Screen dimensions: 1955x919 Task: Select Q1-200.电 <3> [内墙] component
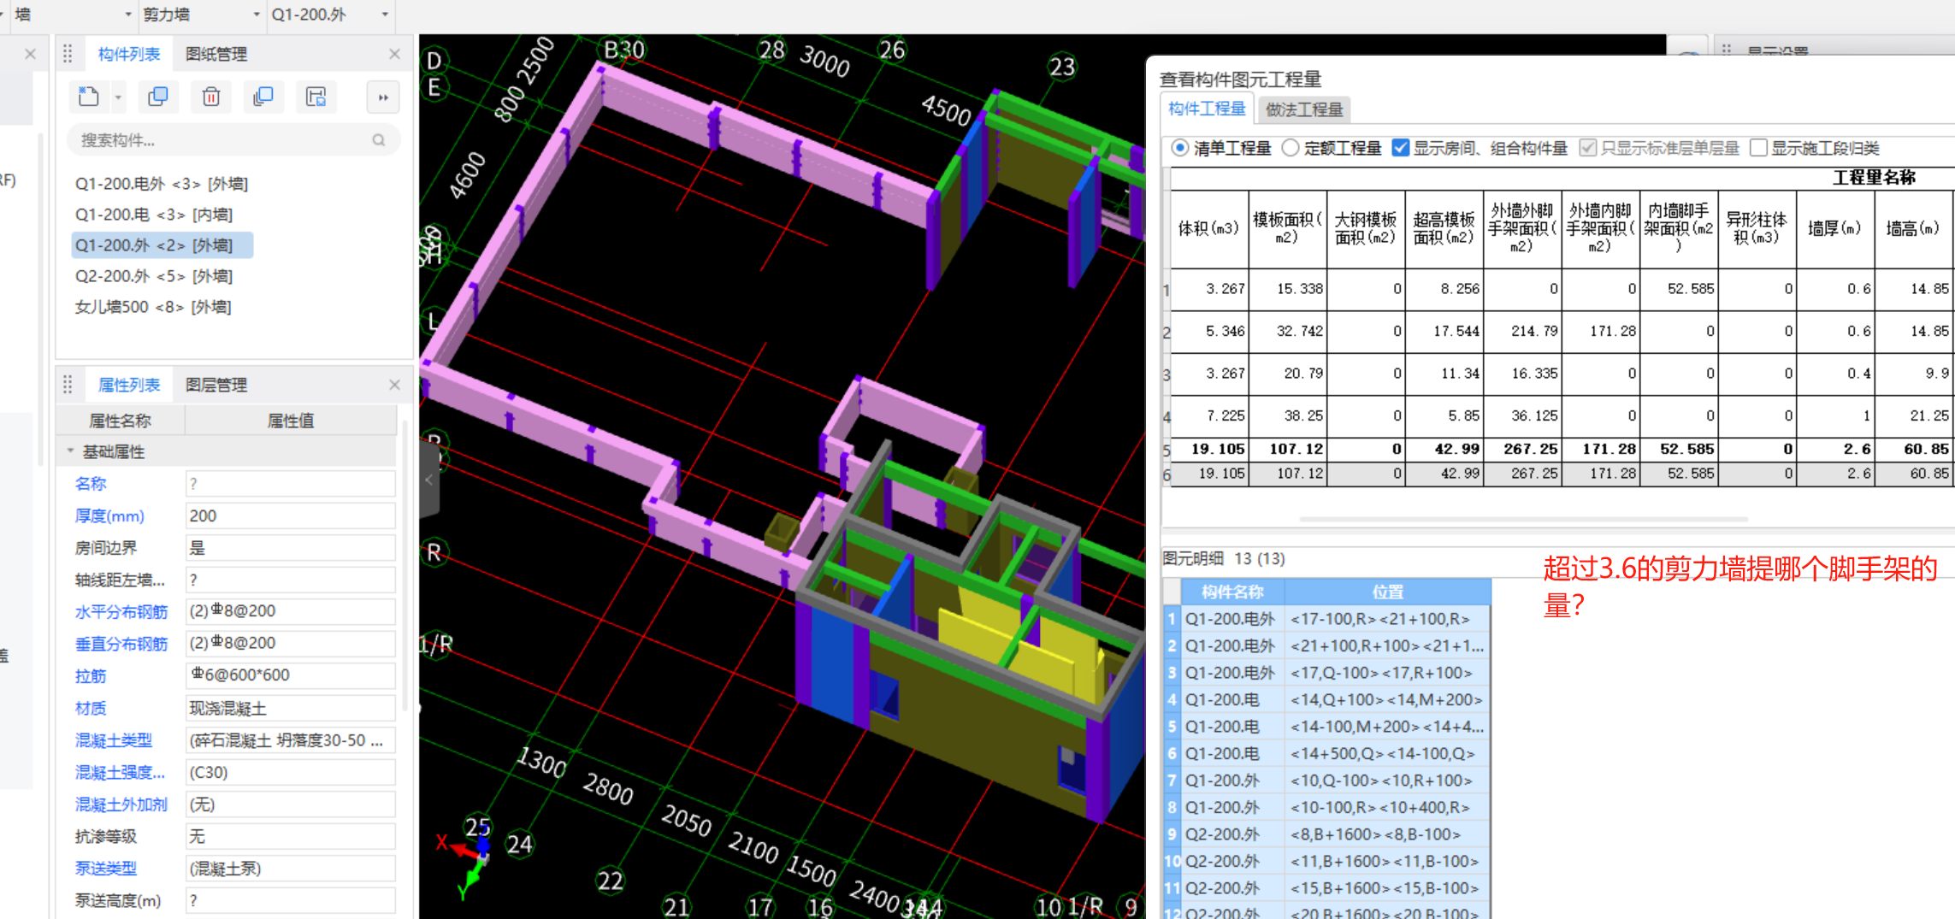click(154, 215)
